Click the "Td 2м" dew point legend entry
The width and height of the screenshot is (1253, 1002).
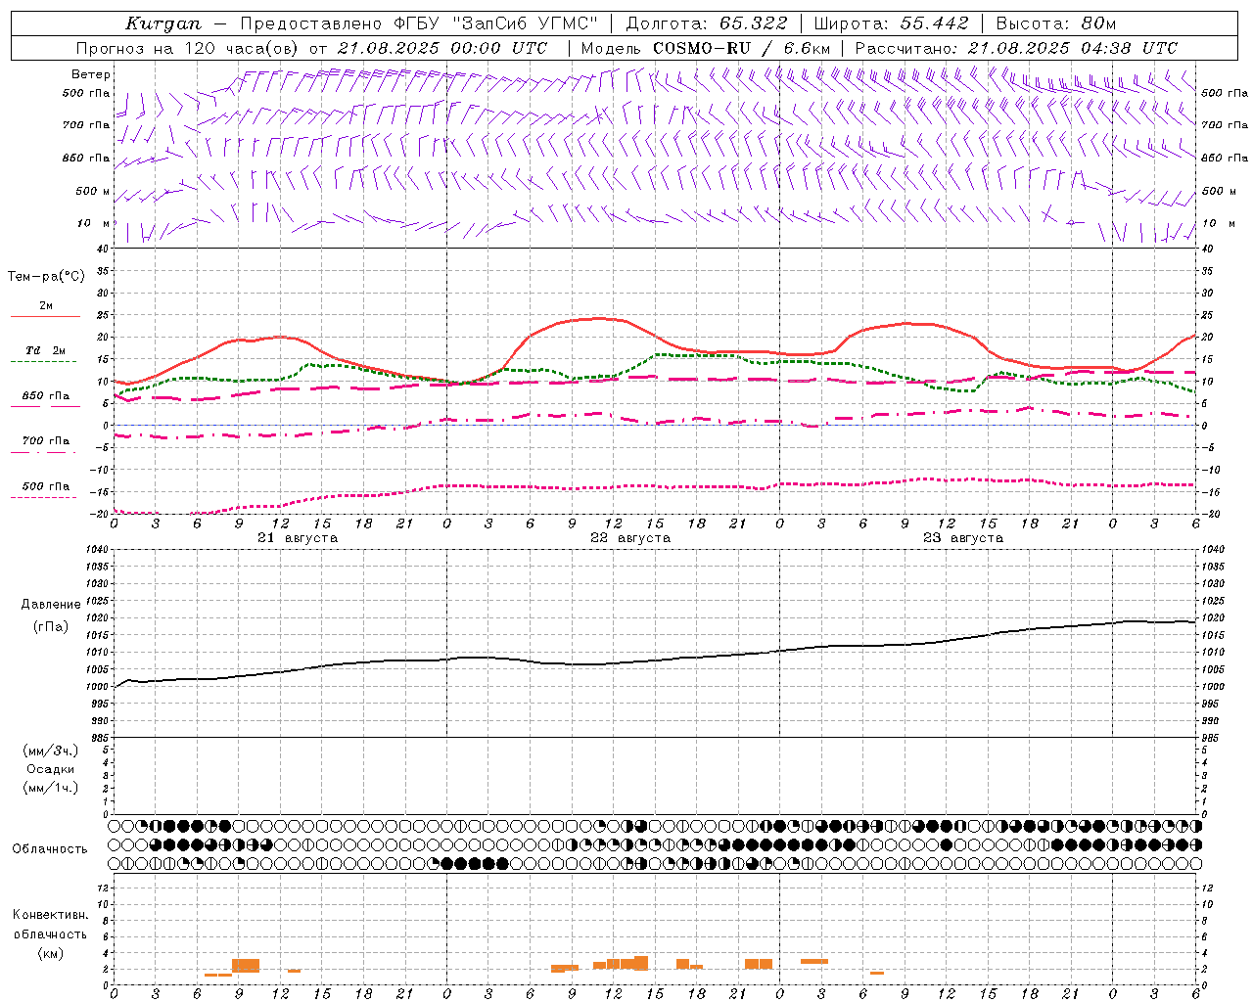46,350
